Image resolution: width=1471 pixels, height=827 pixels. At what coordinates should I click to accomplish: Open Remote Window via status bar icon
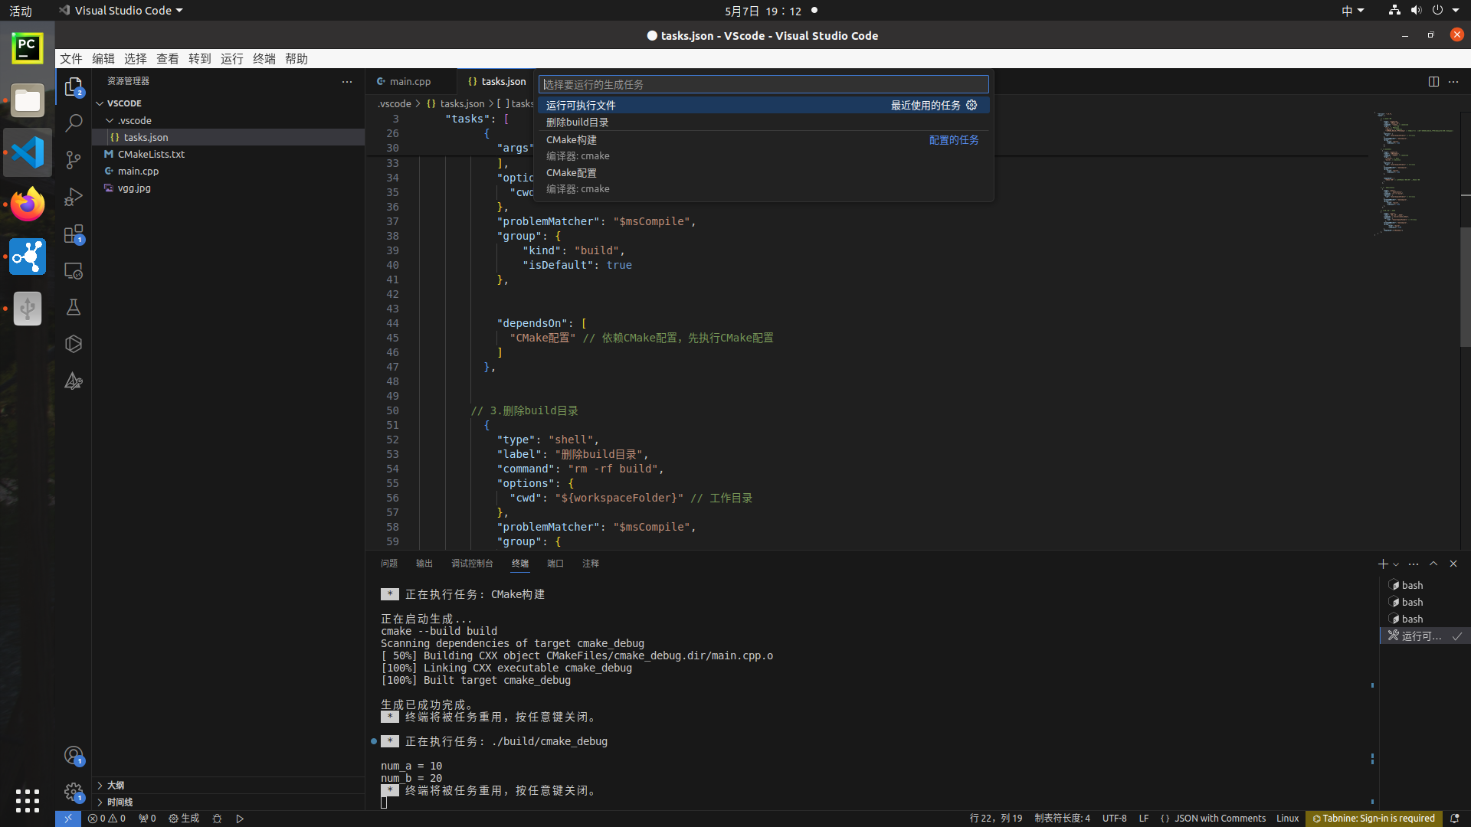pos(67,818)
